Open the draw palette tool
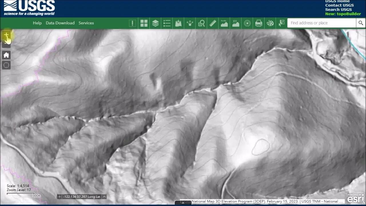 [270, 23]
